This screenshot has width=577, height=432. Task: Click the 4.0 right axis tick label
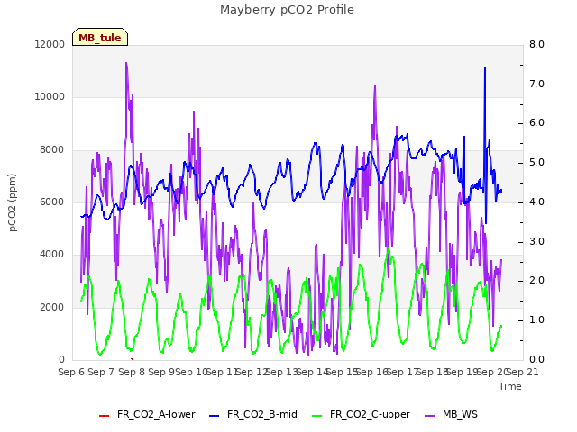536,202
